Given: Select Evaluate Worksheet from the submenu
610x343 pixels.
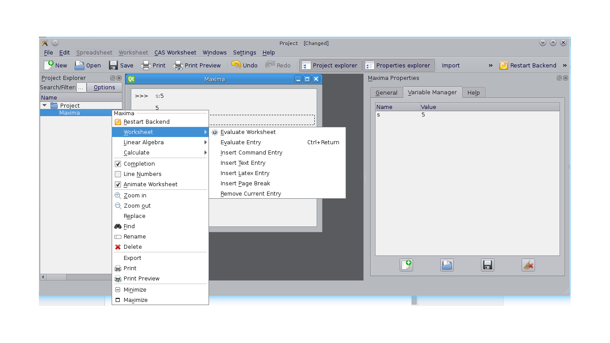Looking at the screenshot, I should click(x=248, y=132).
